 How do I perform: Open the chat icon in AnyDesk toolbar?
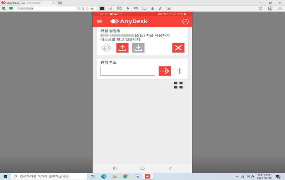[x=119, y=9]
